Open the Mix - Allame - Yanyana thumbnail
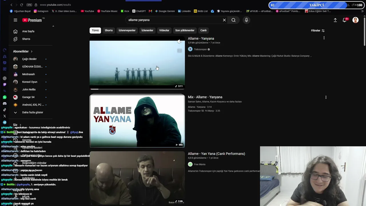Screen dimensions: 366x206 137,121
